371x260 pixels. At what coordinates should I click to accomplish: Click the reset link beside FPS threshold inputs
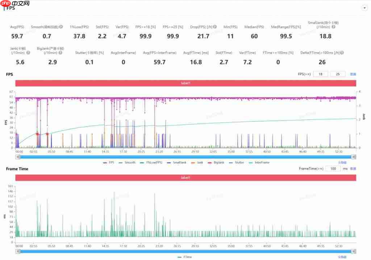(x=353, y=74)
